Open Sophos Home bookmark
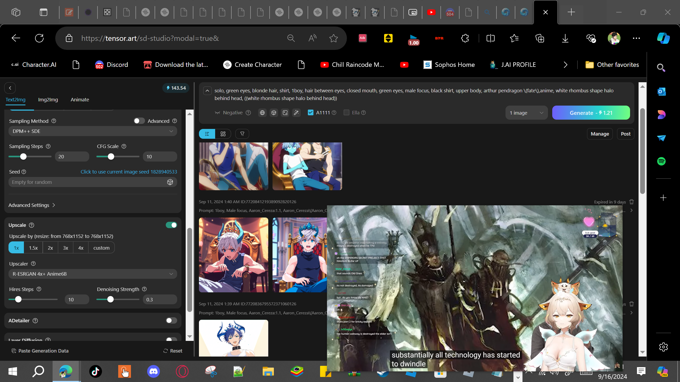Image resolution: width=680 pixels, height=382 pixels. pos(449,65)
